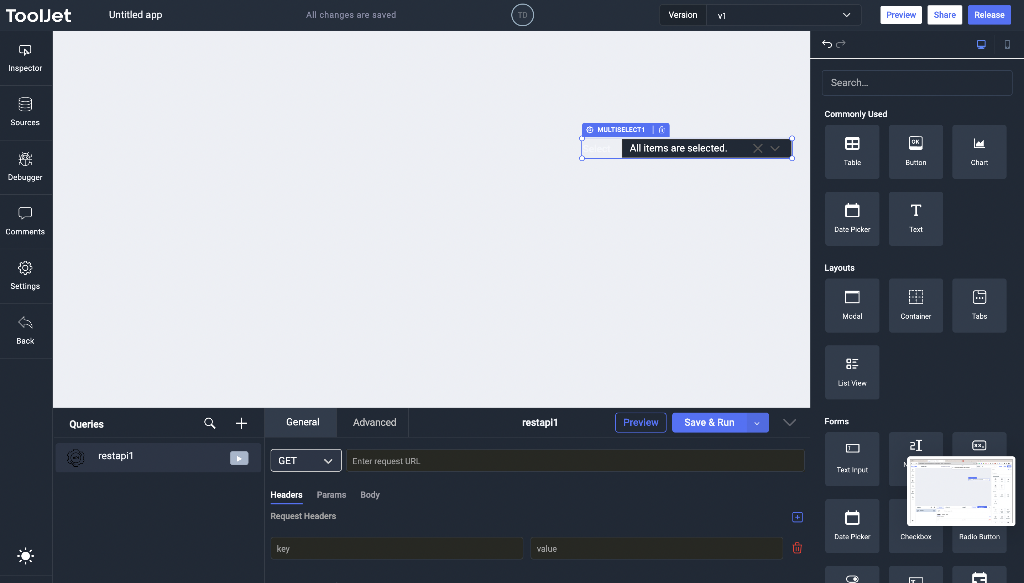Clear multiselect selections with X
Viewport: 1024px width, 583px height.
[757, 149]
